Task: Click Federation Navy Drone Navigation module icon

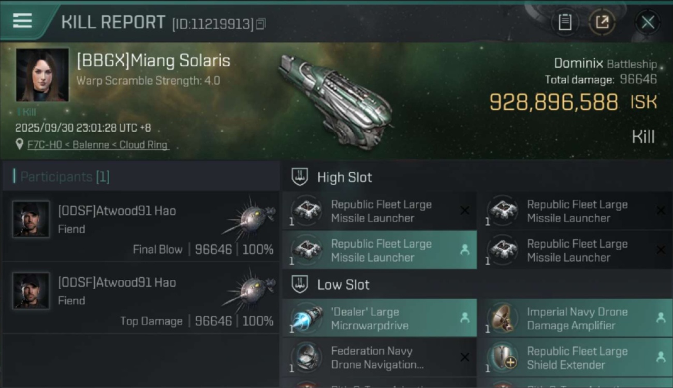Action: 306,358
